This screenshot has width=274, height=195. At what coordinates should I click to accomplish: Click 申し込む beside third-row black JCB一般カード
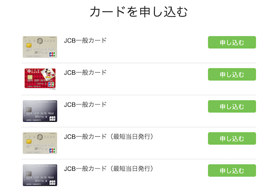[x=232, y=106]
